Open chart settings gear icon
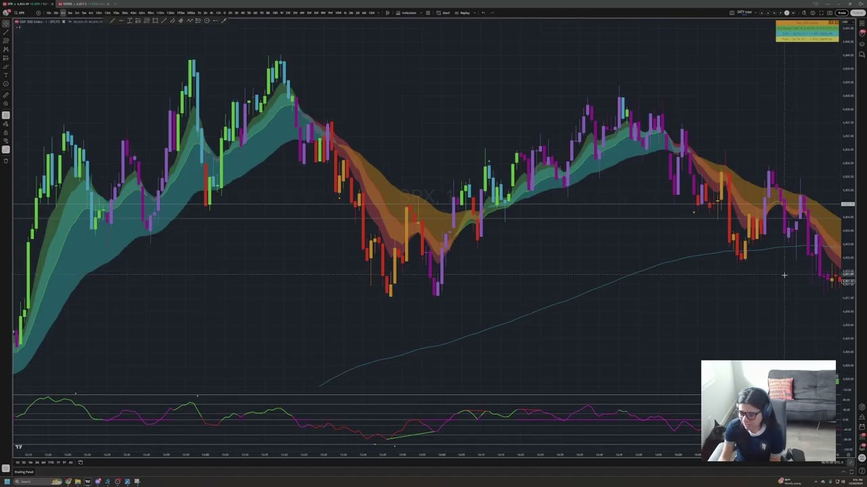 [x=813, y=13]
